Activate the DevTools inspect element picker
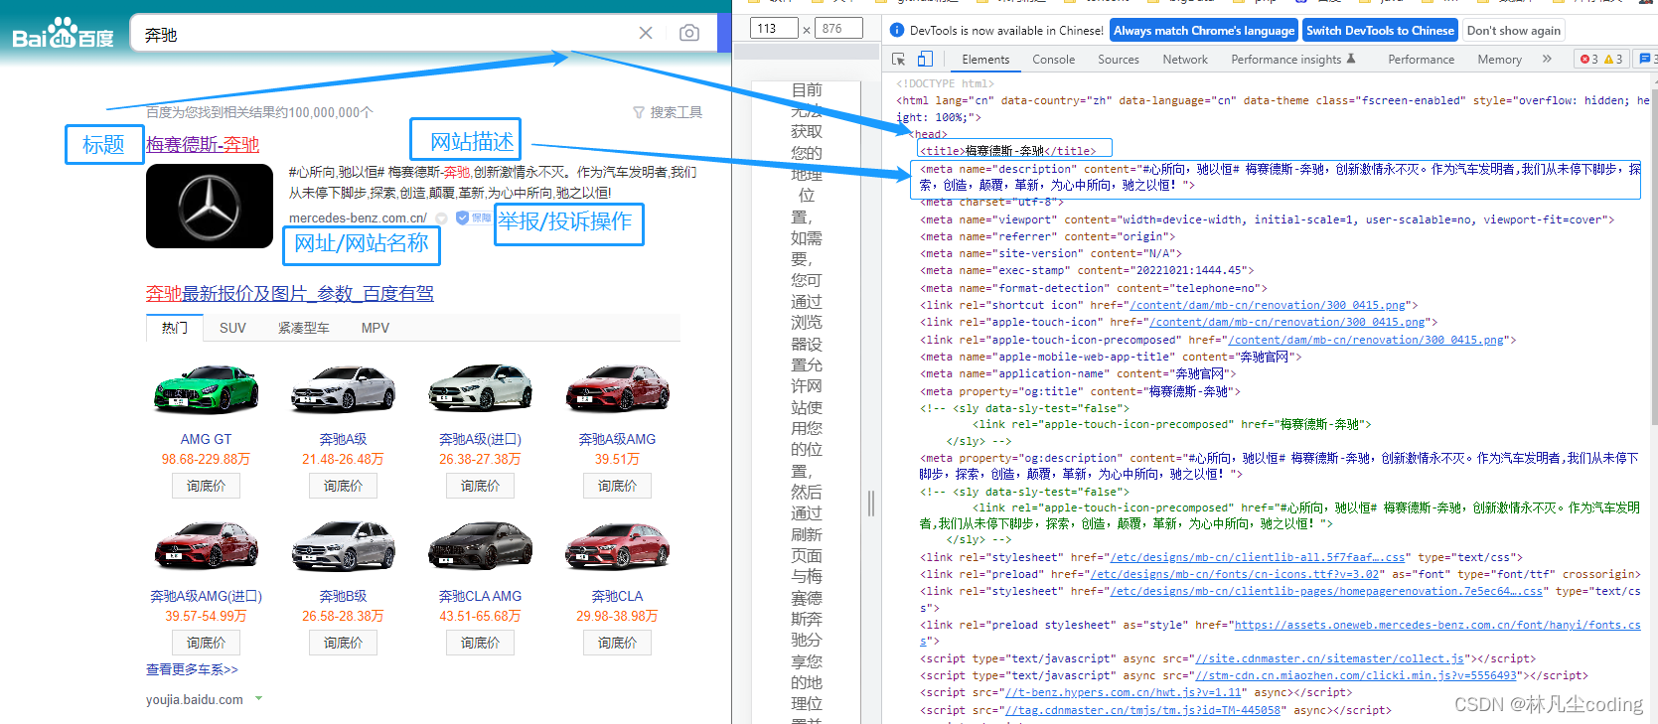 coord(899,60)
